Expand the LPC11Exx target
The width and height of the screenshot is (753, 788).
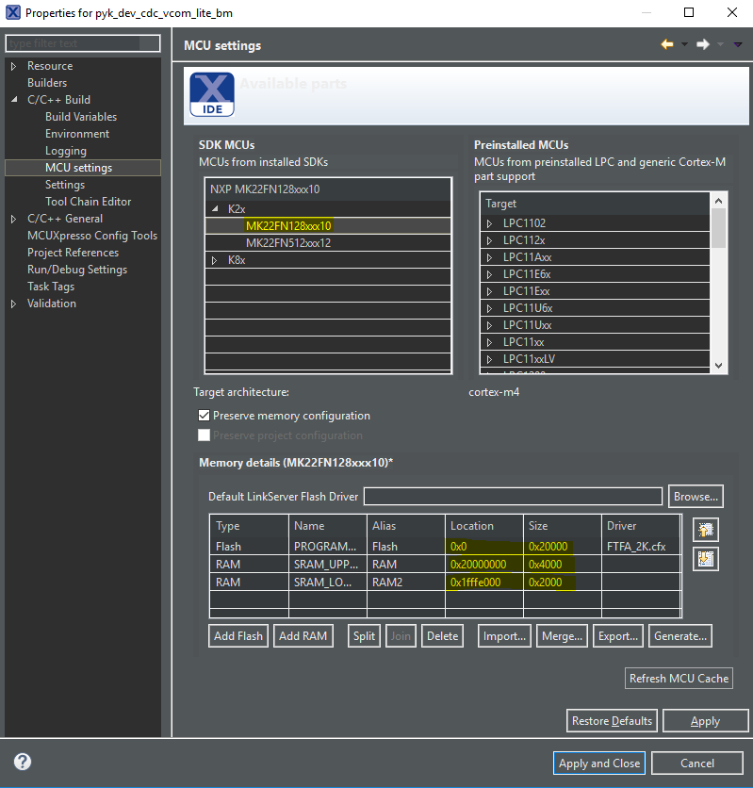pos(490,291)
